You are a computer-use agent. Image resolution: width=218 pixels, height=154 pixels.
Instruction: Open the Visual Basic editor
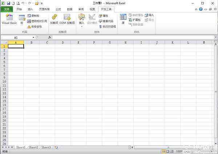click(9, 19)
